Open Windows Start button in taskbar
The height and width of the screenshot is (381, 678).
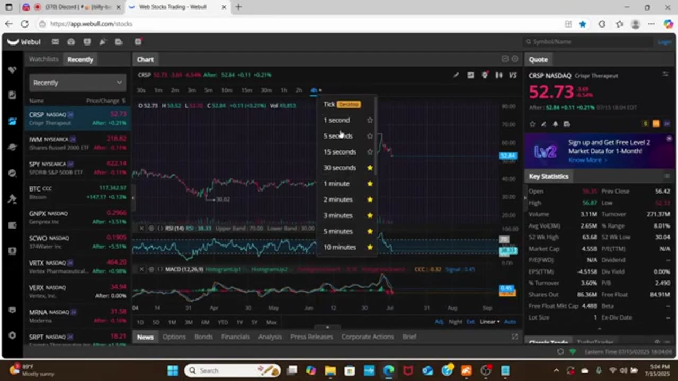click(172, 370)
